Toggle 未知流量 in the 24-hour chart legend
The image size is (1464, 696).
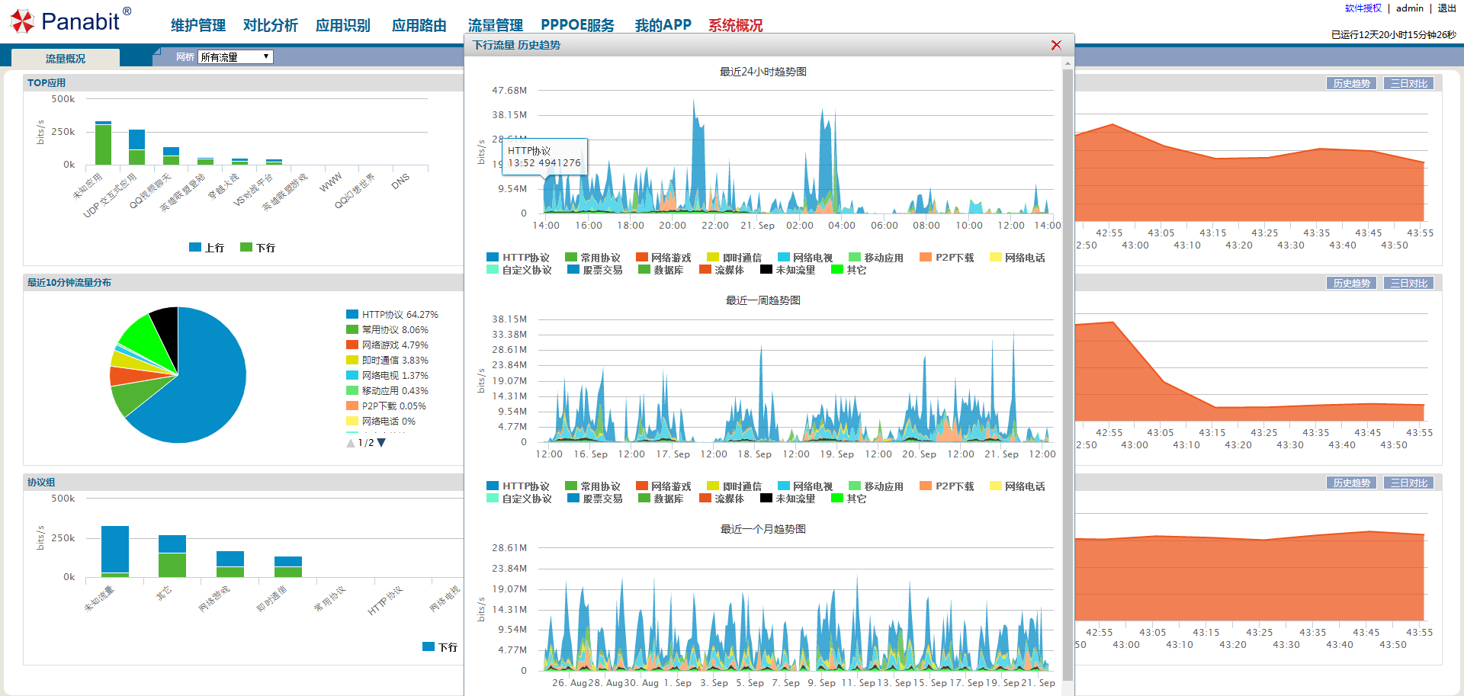pos(788,270)
